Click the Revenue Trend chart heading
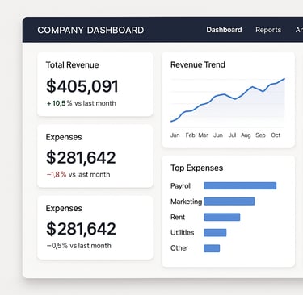303x295 pixels. (198, 64)
